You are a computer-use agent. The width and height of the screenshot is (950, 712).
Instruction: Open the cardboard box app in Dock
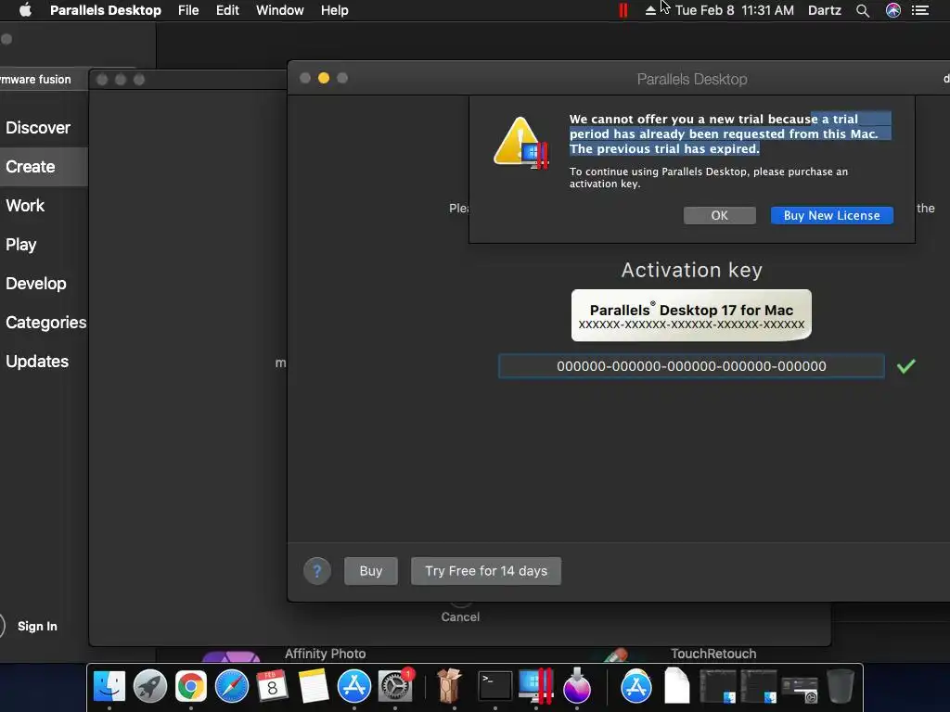pos(449,687)
